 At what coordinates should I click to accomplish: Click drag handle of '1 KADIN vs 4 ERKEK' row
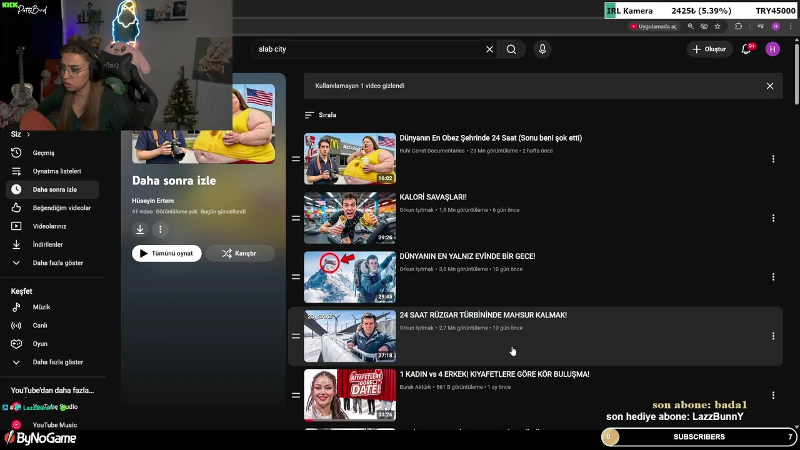[296, 395]
